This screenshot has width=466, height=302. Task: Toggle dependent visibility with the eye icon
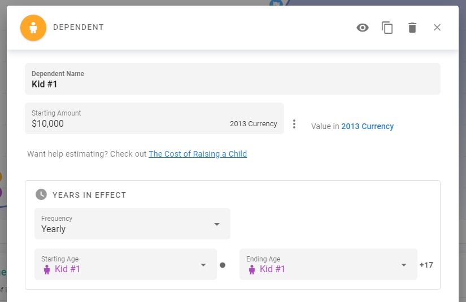coord(363,28)
